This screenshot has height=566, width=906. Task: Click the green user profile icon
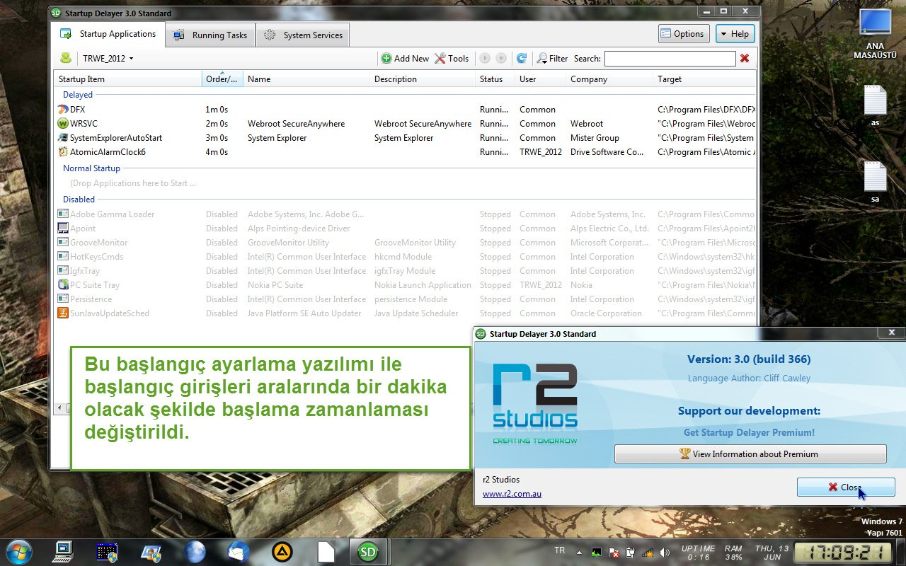pos(66,58)
